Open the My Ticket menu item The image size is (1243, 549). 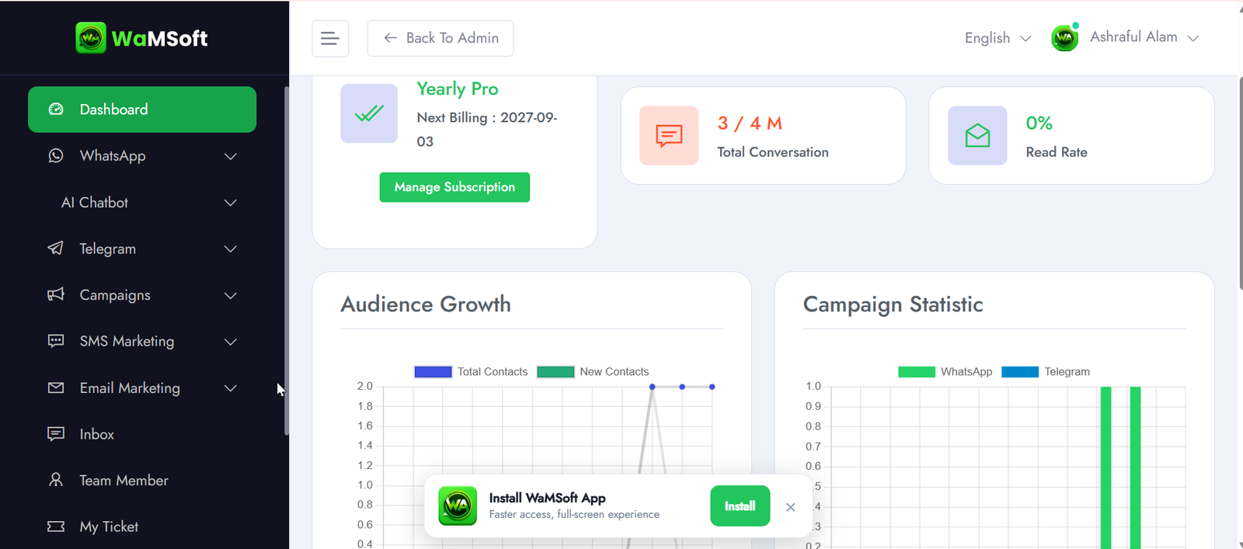coord(142,526)
